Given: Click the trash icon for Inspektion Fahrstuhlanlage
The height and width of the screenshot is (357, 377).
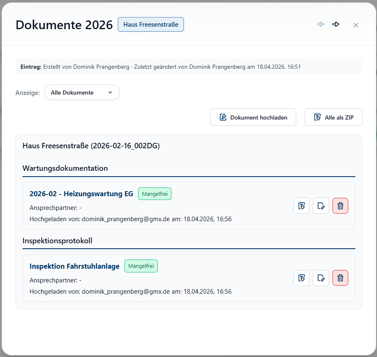Looking at the screenshot, I should [340, 278].
